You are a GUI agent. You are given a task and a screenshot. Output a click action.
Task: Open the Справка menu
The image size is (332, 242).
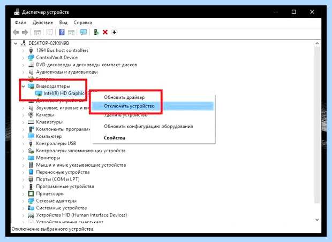pyautogui.click(x=83, y=22)
